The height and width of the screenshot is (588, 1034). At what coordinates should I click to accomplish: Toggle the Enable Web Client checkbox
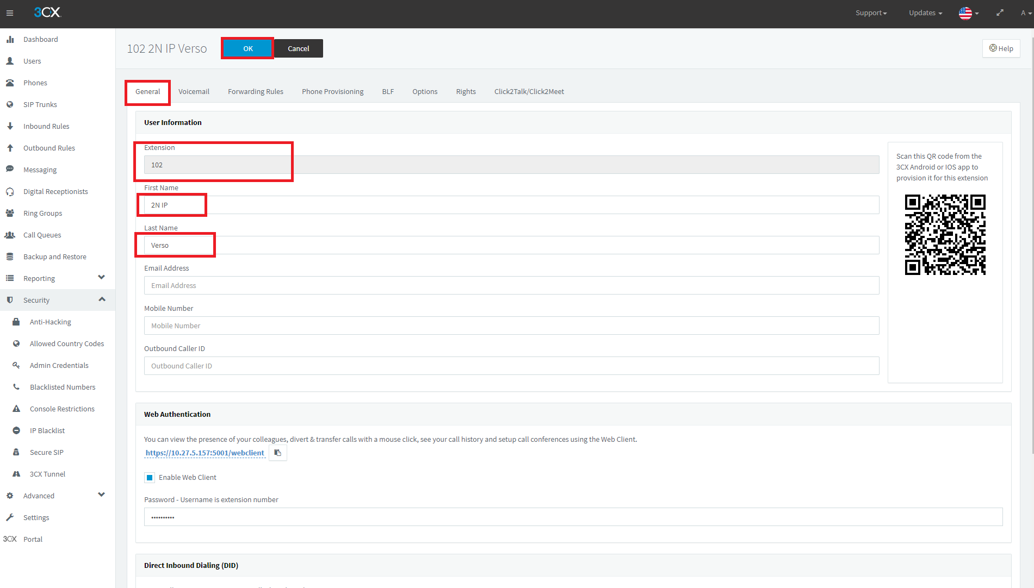pyautogui.click(x=150, y=478)
